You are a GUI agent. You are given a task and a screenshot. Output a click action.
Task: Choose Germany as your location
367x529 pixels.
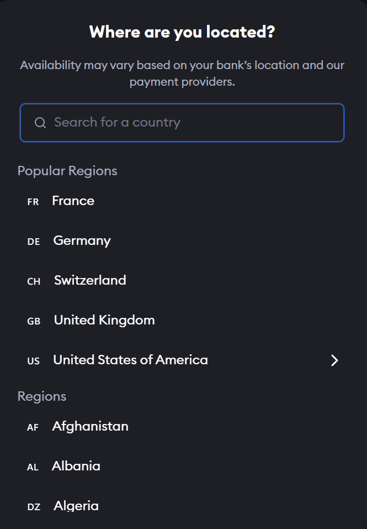point(82,240)
